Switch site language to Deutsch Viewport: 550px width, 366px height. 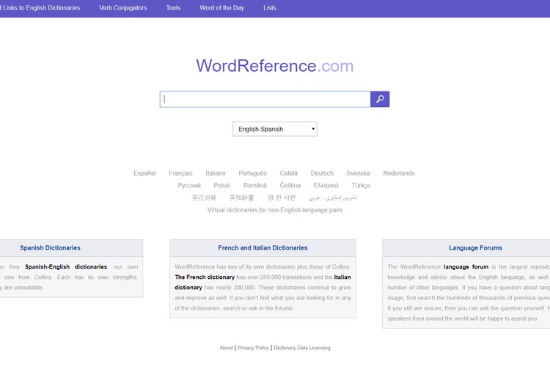(x=322, y=173)
